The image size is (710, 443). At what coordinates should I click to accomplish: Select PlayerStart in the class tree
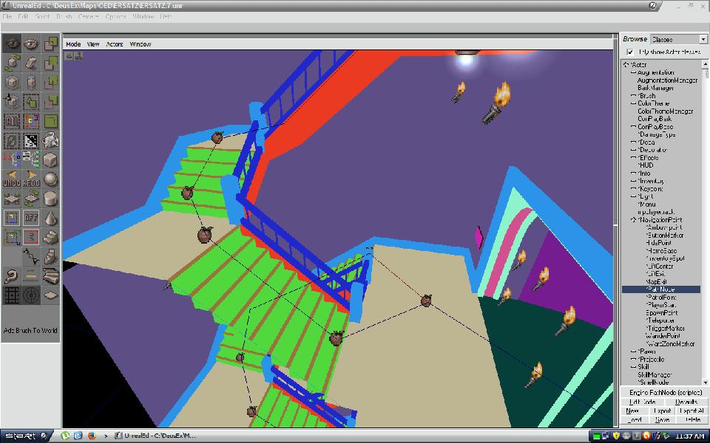tap(661, 305)
